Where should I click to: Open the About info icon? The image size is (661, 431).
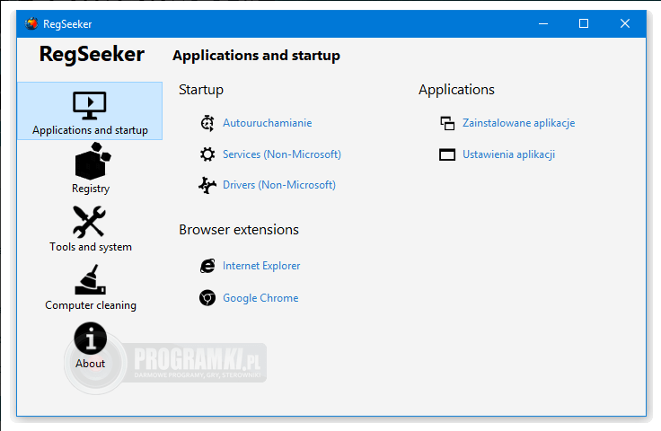click(90, 338)
